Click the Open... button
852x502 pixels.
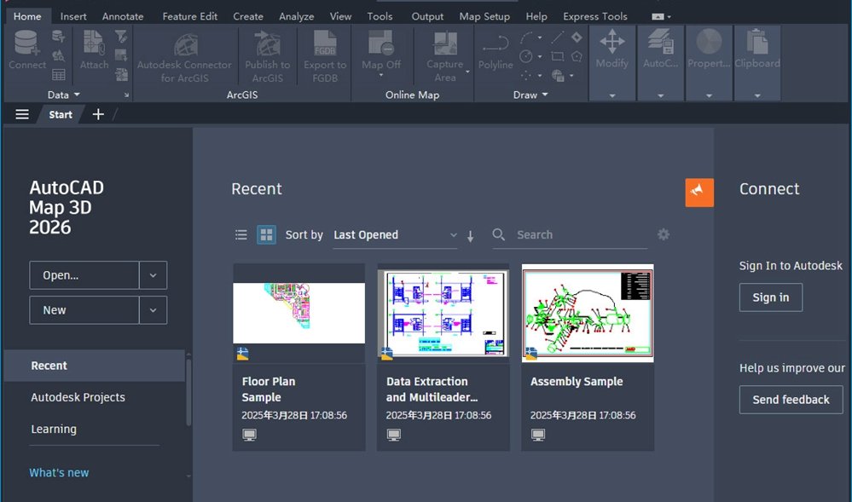(x=84, y=275)
